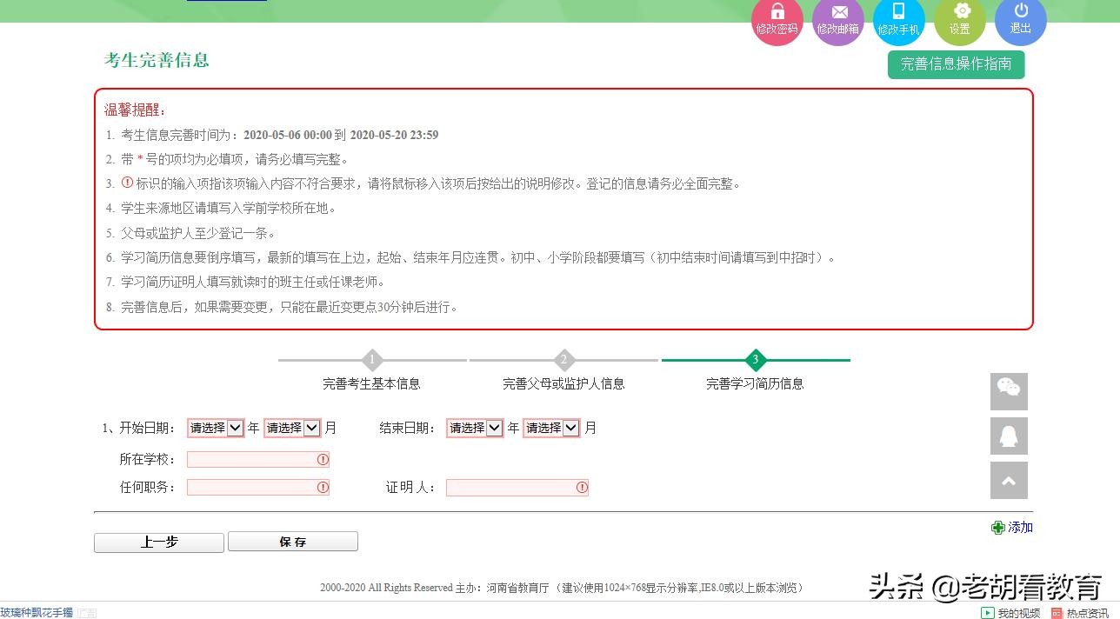Open the WeChat chat icon on right sidebar
The width and height of the screenshot is (1120, 619).
pyautogui.click(x=1008, y=391)
